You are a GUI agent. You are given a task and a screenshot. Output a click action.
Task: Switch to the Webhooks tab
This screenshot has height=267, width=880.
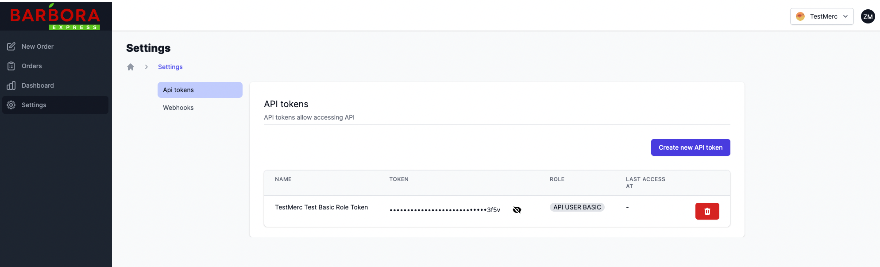tap(178, 108)
